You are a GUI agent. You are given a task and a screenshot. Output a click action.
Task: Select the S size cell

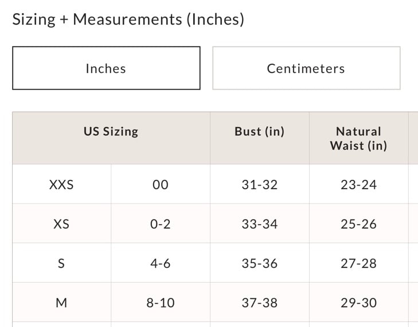[61, 263]
